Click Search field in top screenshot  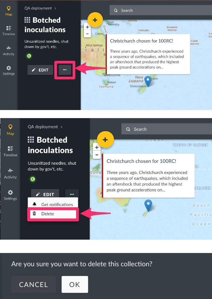pos(160,10)
